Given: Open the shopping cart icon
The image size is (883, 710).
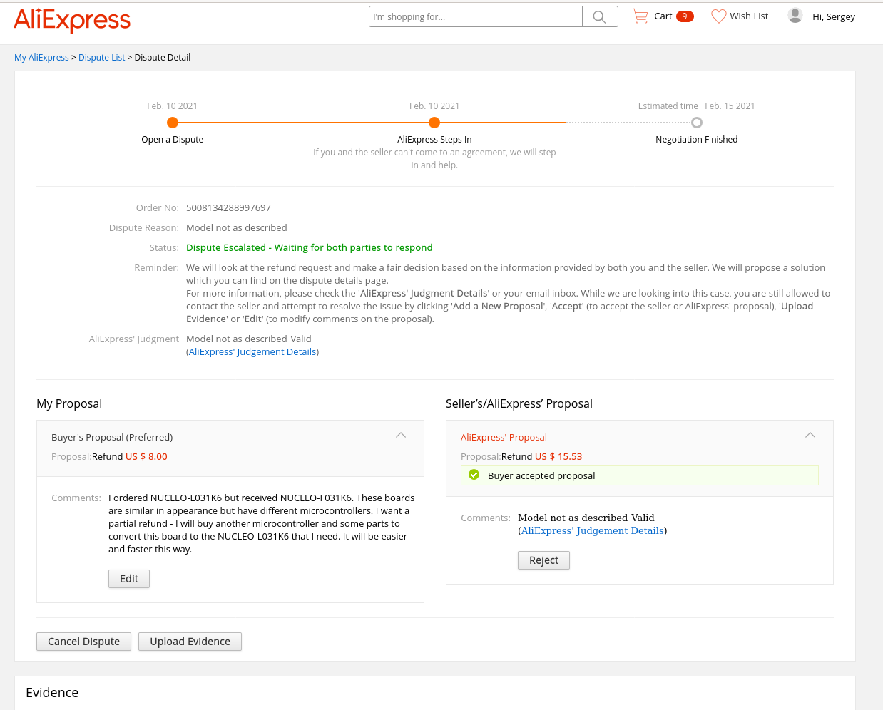Looking at the screenshot, I should pyautogui.click(x=640, y=16).
